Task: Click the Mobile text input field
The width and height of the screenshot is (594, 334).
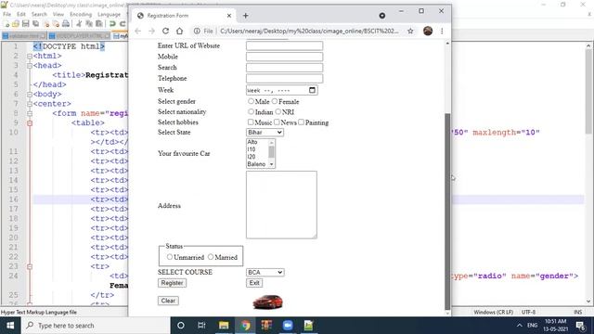Action: 285,57
